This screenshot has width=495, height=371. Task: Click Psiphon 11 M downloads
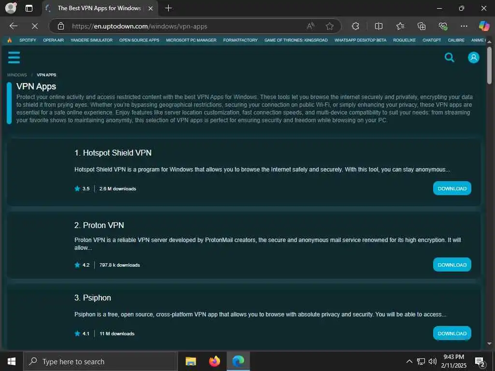(x=117, y=334)
